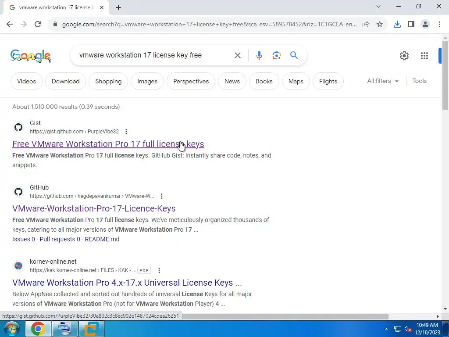Go back with the browser back arrow
Screen dimensions: 449x337
coord(10,24)
